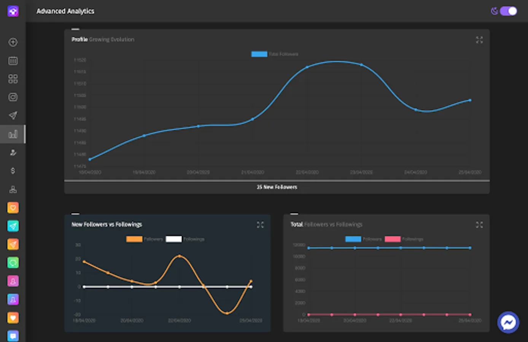The height and width of the screenshot is (342, 528).
Task: Toggle white Followings legend series
Action: 185,239
